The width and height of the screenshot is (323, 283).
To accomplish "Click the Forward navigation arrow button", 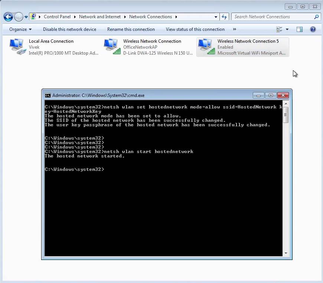I will 18,17.
